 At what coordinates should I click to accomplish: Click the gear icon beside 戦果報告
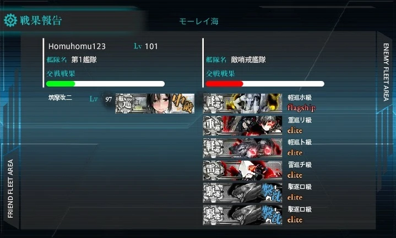pos(10,20)
